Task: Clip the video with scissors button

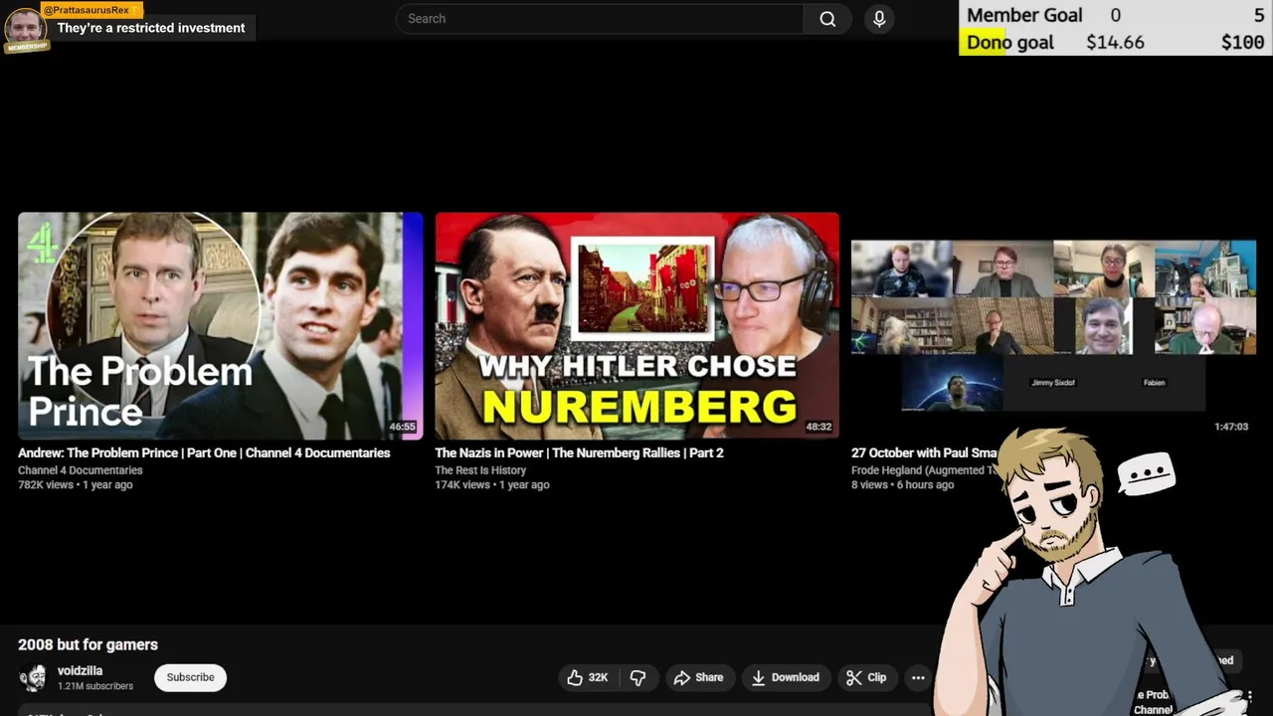Action: coord(866,677)
